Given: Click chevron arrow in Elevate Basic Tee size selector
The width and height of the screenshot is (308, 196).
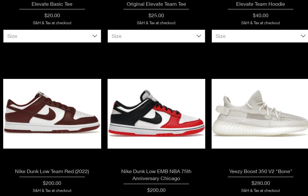Looking at the screenshot, I should point(95,36).
